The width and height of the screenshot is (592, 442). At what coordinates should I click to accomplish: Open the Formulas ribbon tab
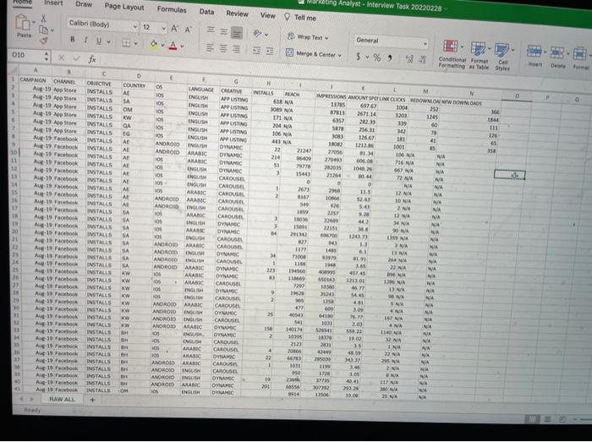172,9
